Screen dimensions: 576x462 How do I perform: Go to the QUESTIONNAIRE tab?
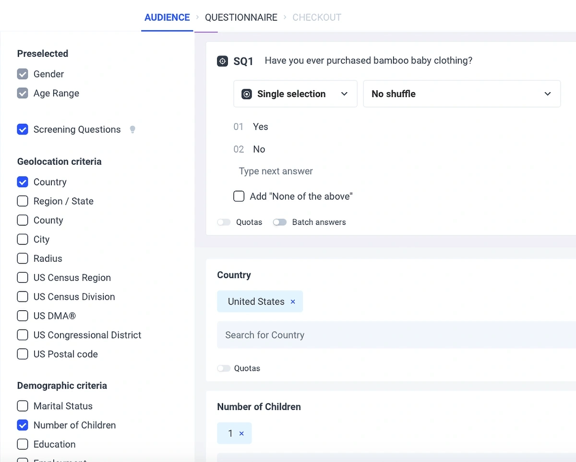pos(241,17)
